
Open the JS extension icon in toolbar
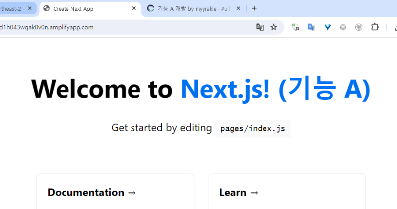[296, 27]
